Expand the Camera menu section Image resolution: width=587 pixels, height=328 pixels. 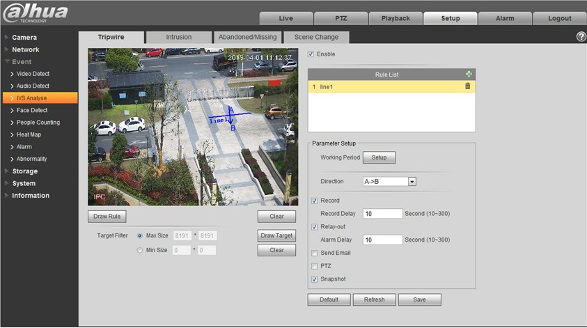[24, 37]
